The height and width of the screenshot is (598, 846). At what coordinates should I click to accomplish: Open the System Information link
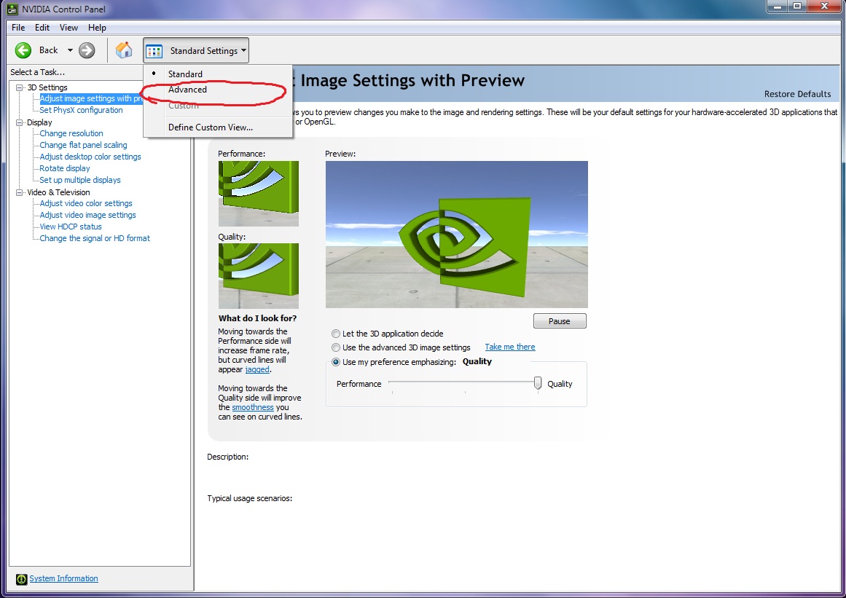(x=63, y=578)
